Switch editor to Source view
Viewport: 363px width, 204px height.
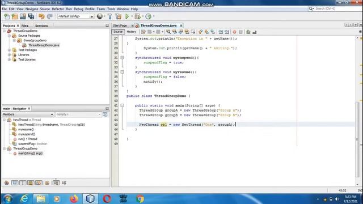tap(118, 32)
